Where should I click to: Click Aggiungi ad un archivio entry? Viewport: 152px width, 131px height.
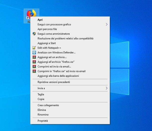(70, 57)
